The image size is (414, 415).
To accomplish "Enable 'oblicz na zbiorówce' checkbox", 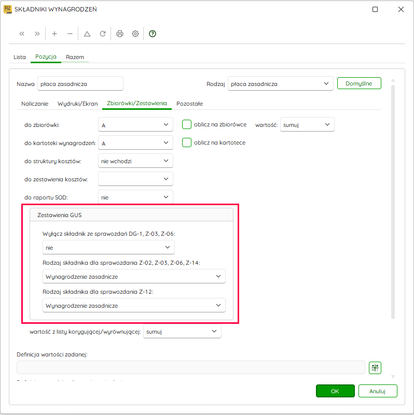I will coord(187,124).
